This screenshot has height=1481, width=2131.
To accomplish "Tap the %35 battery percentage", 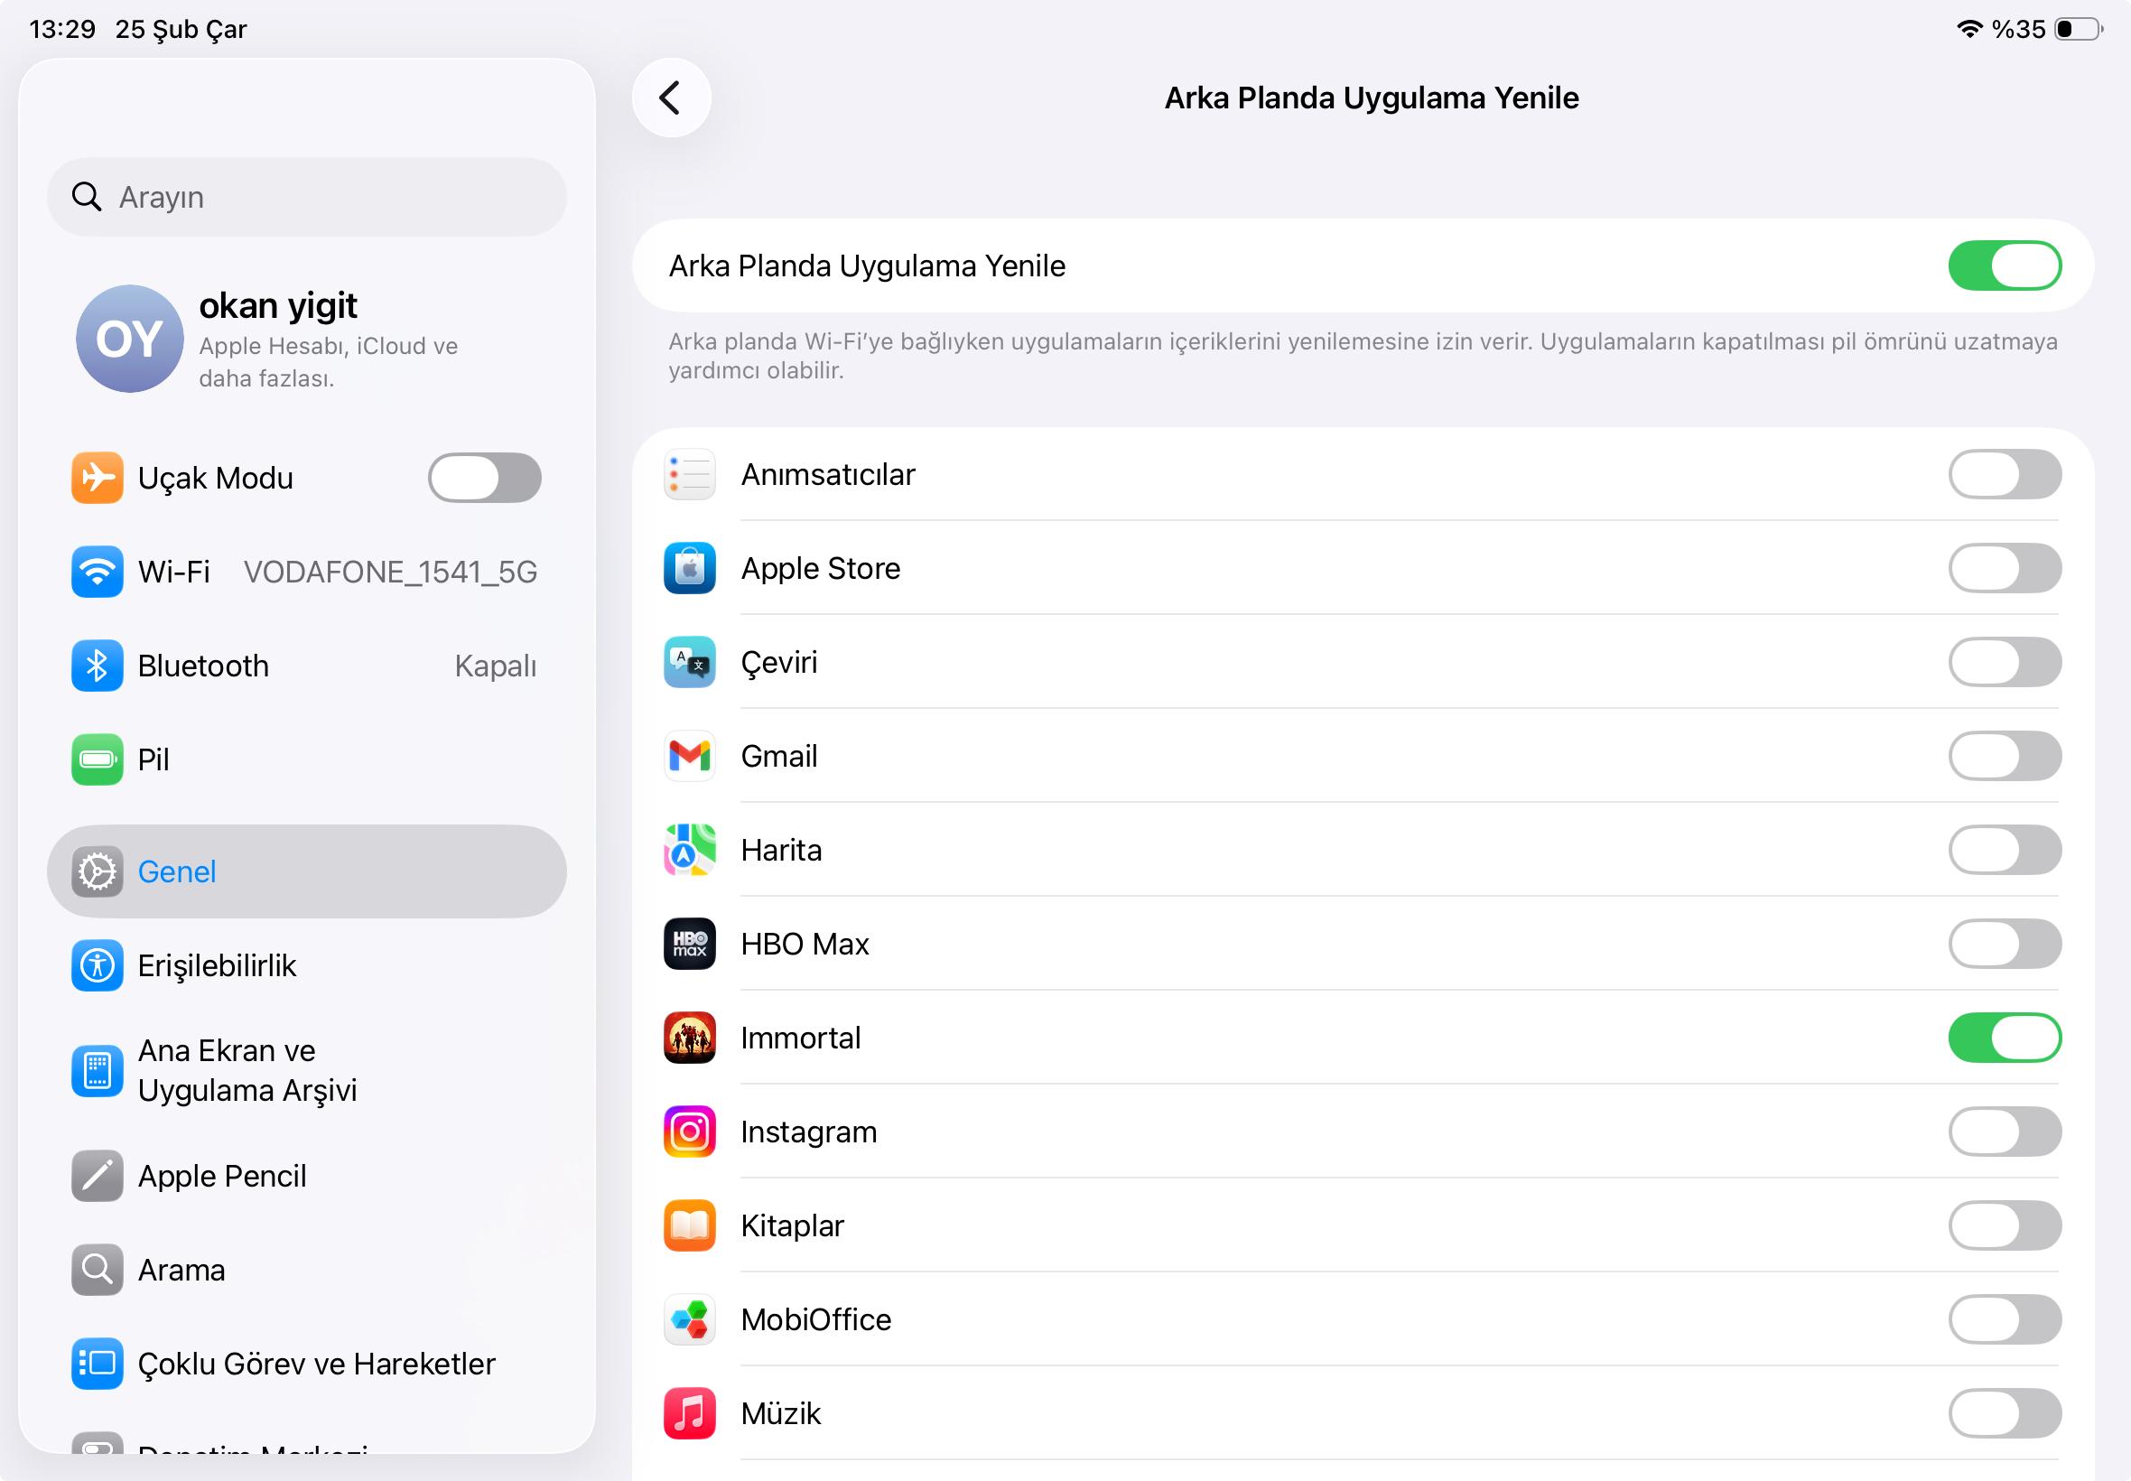I will tap(2019, 29).
